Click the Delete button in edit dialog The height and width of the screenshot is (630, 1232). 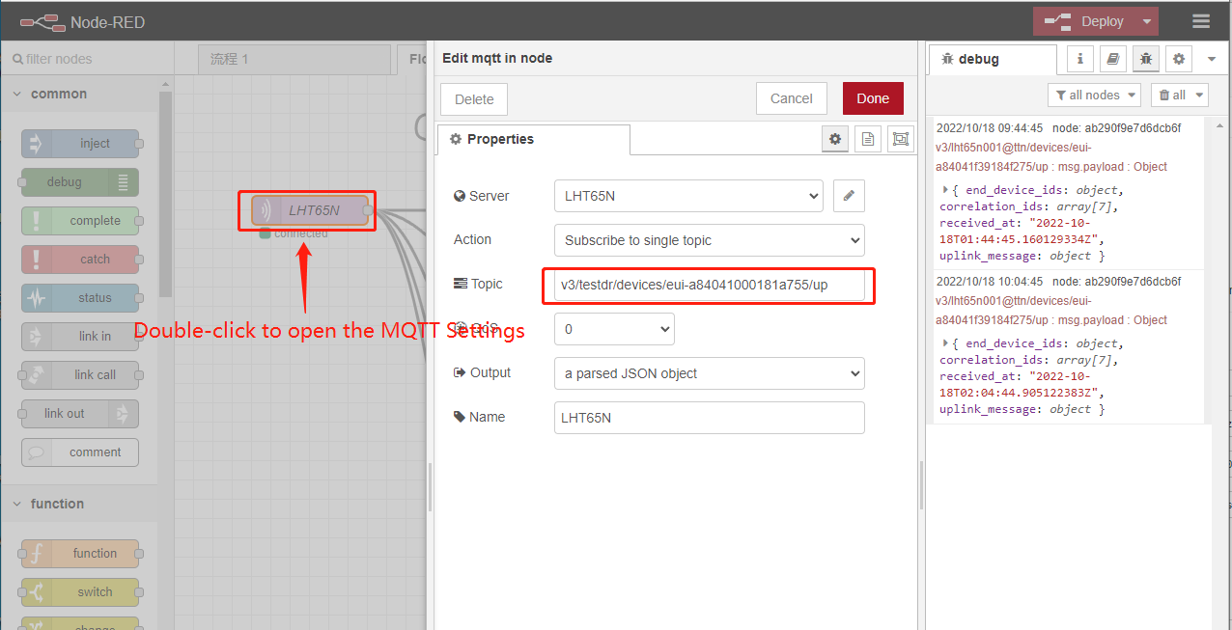click(x=474, y=99)
